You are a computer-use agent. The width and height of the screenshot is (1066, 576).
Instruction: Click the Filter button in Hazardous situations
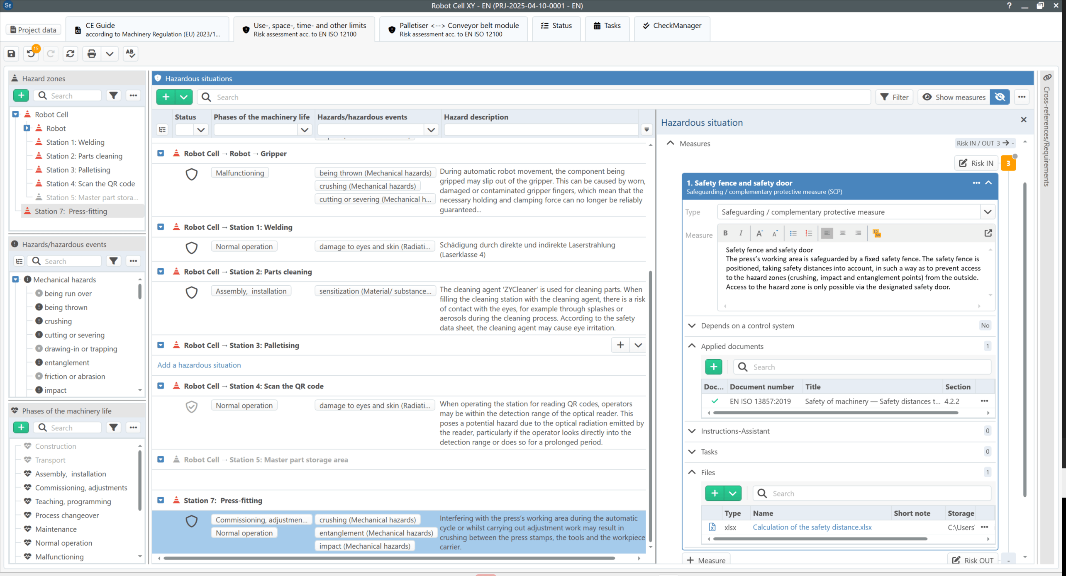894,97
